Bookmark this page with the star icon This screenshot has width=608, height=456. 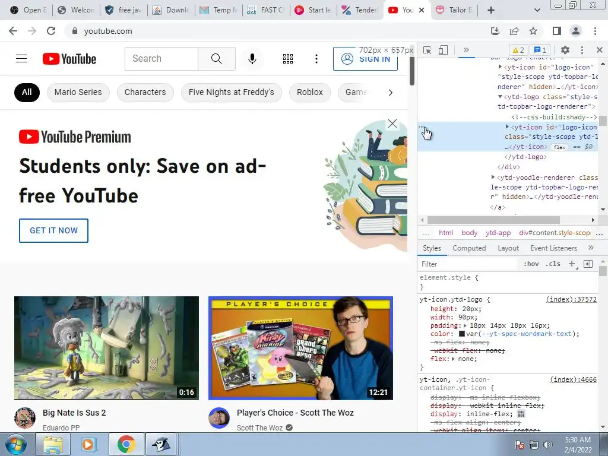click(533, 31)
